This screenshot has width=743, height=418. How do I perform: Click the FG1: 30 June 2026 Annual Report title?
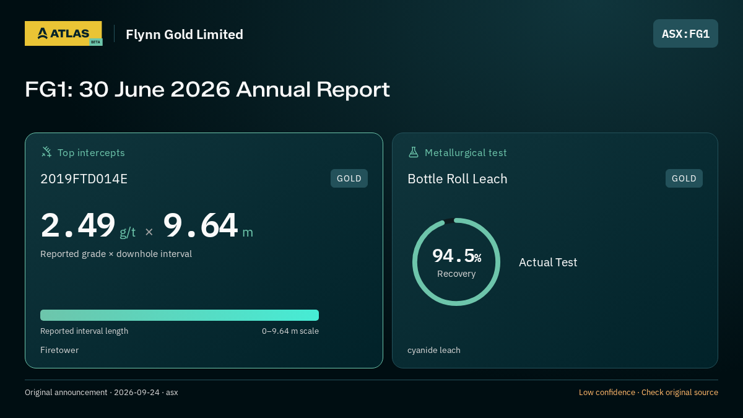(x=207, y=89)
